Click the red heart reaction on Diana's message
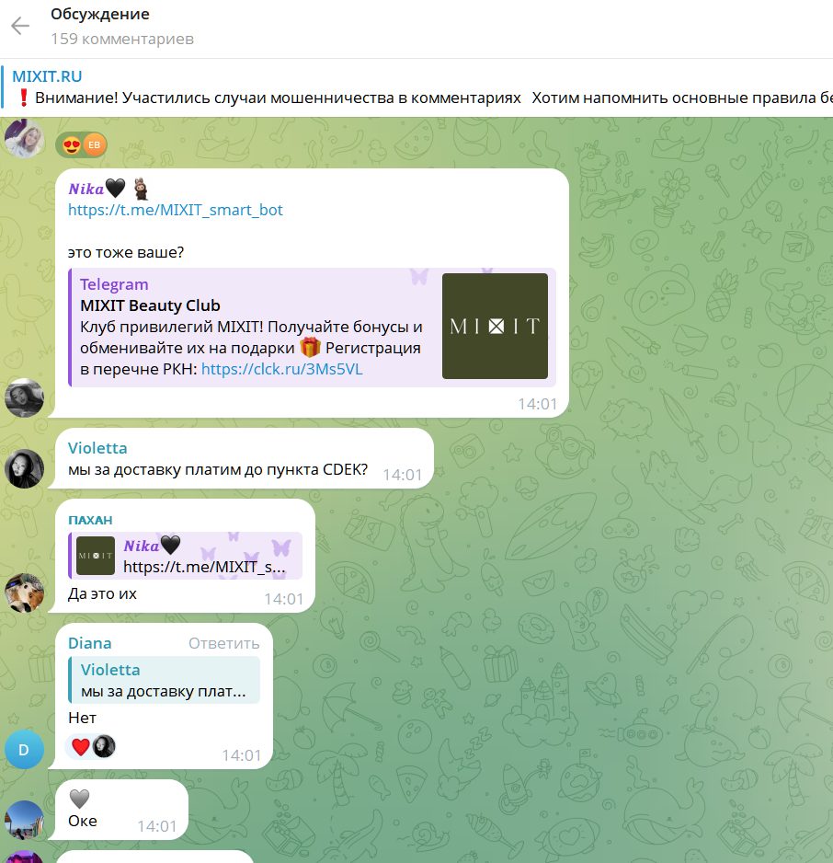833x863 pixels. [x=81, y=747]
